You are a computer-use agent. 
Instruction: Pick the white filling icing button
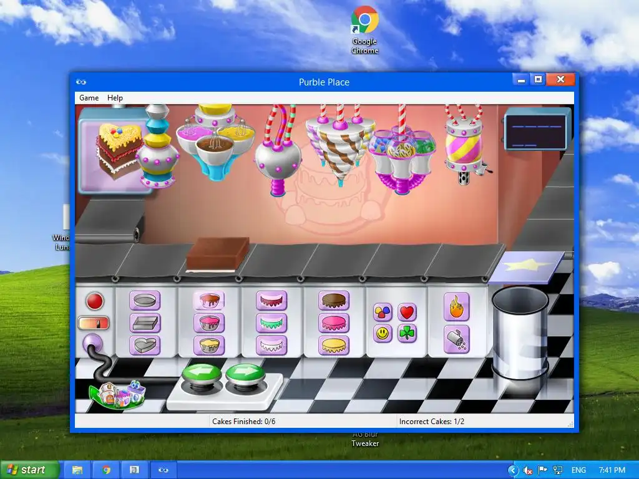(271, 346)
